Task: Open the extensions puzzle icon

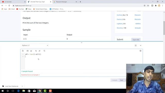Action: pos(156,6)
